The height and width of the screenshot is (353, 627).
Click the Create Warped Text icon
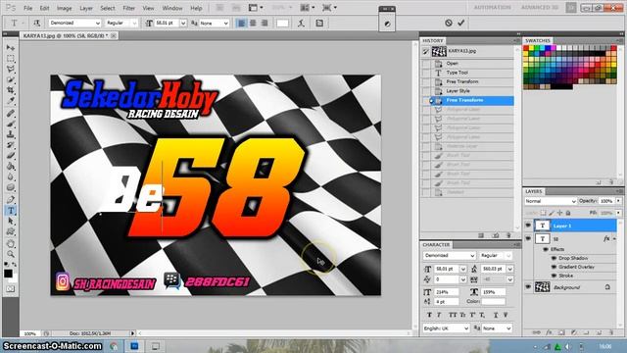point(301,24)
